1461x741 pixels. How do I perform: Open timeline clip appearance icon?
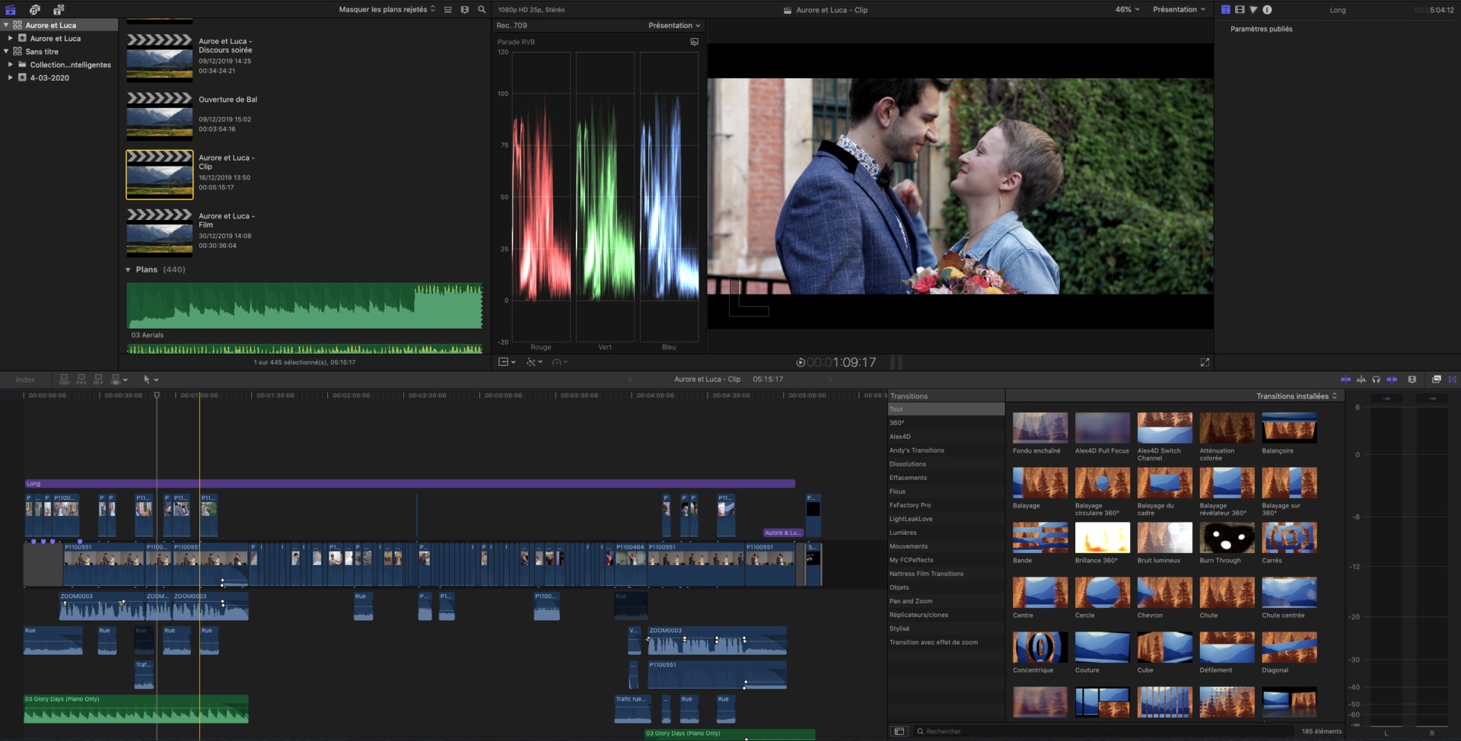point(1412,379)
